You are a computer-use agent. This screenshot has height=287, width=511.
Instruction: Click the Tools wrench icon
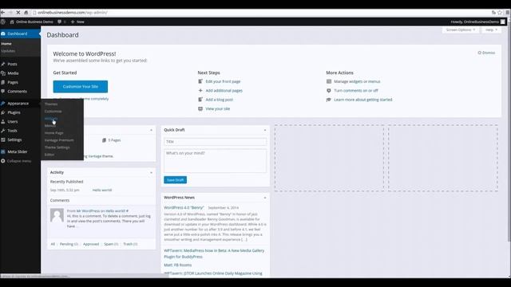pos(3,131)
